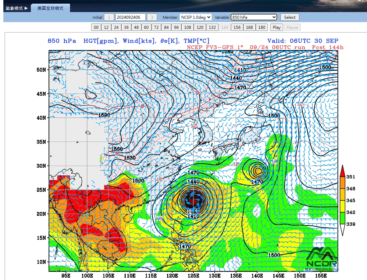Image resolution: width=367 pixels, height=280 pixels.
Task: Jump to forecast hour 72
Action: [x=156, y=27]
